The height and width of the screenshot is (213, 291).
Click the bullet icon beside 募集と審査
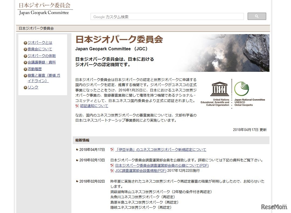point(25,76)
